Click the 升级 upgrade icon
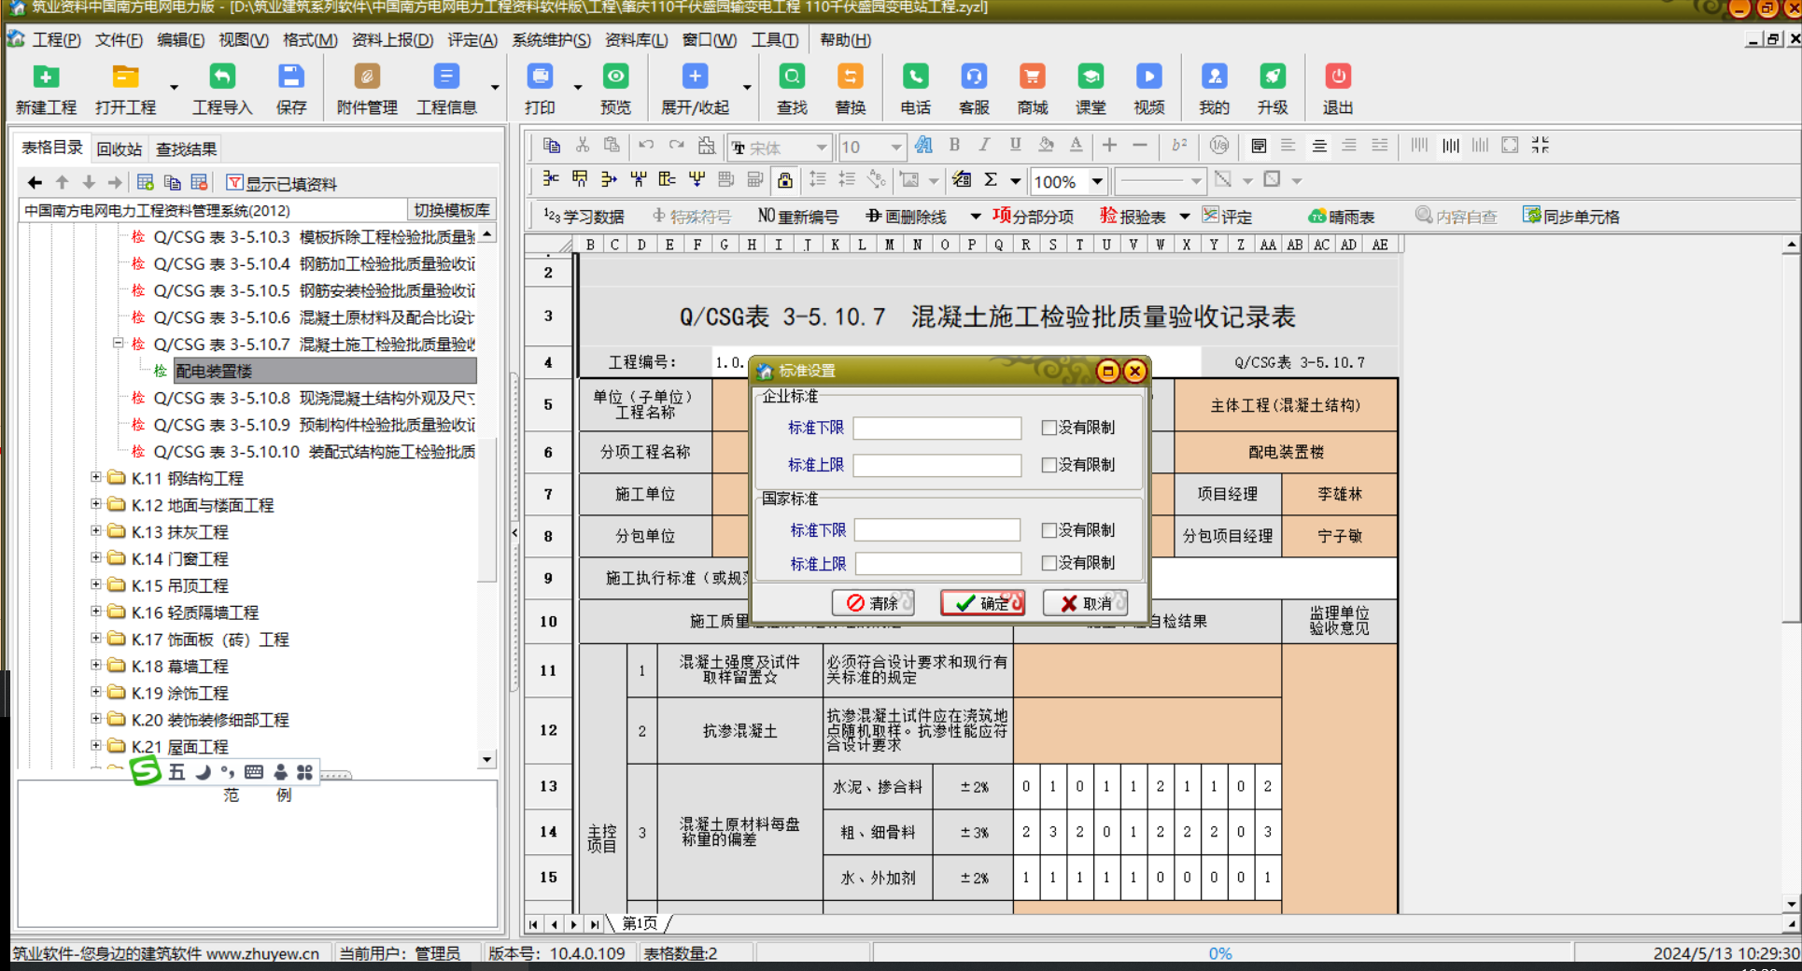 (1273, 77)
